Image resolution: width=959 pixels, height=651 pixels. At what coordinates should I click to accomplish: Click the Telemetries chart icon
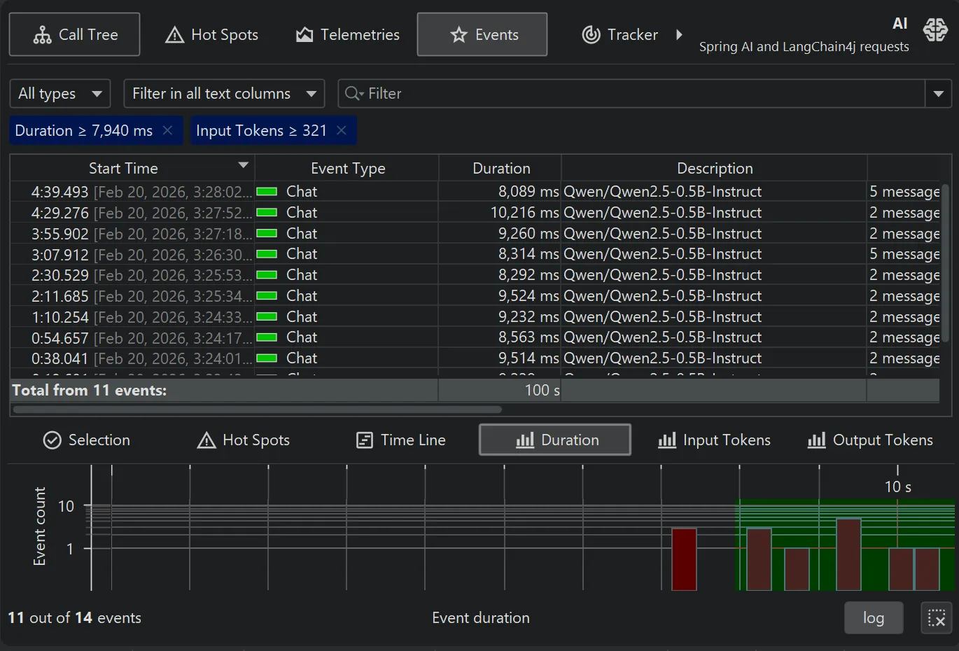304,34
